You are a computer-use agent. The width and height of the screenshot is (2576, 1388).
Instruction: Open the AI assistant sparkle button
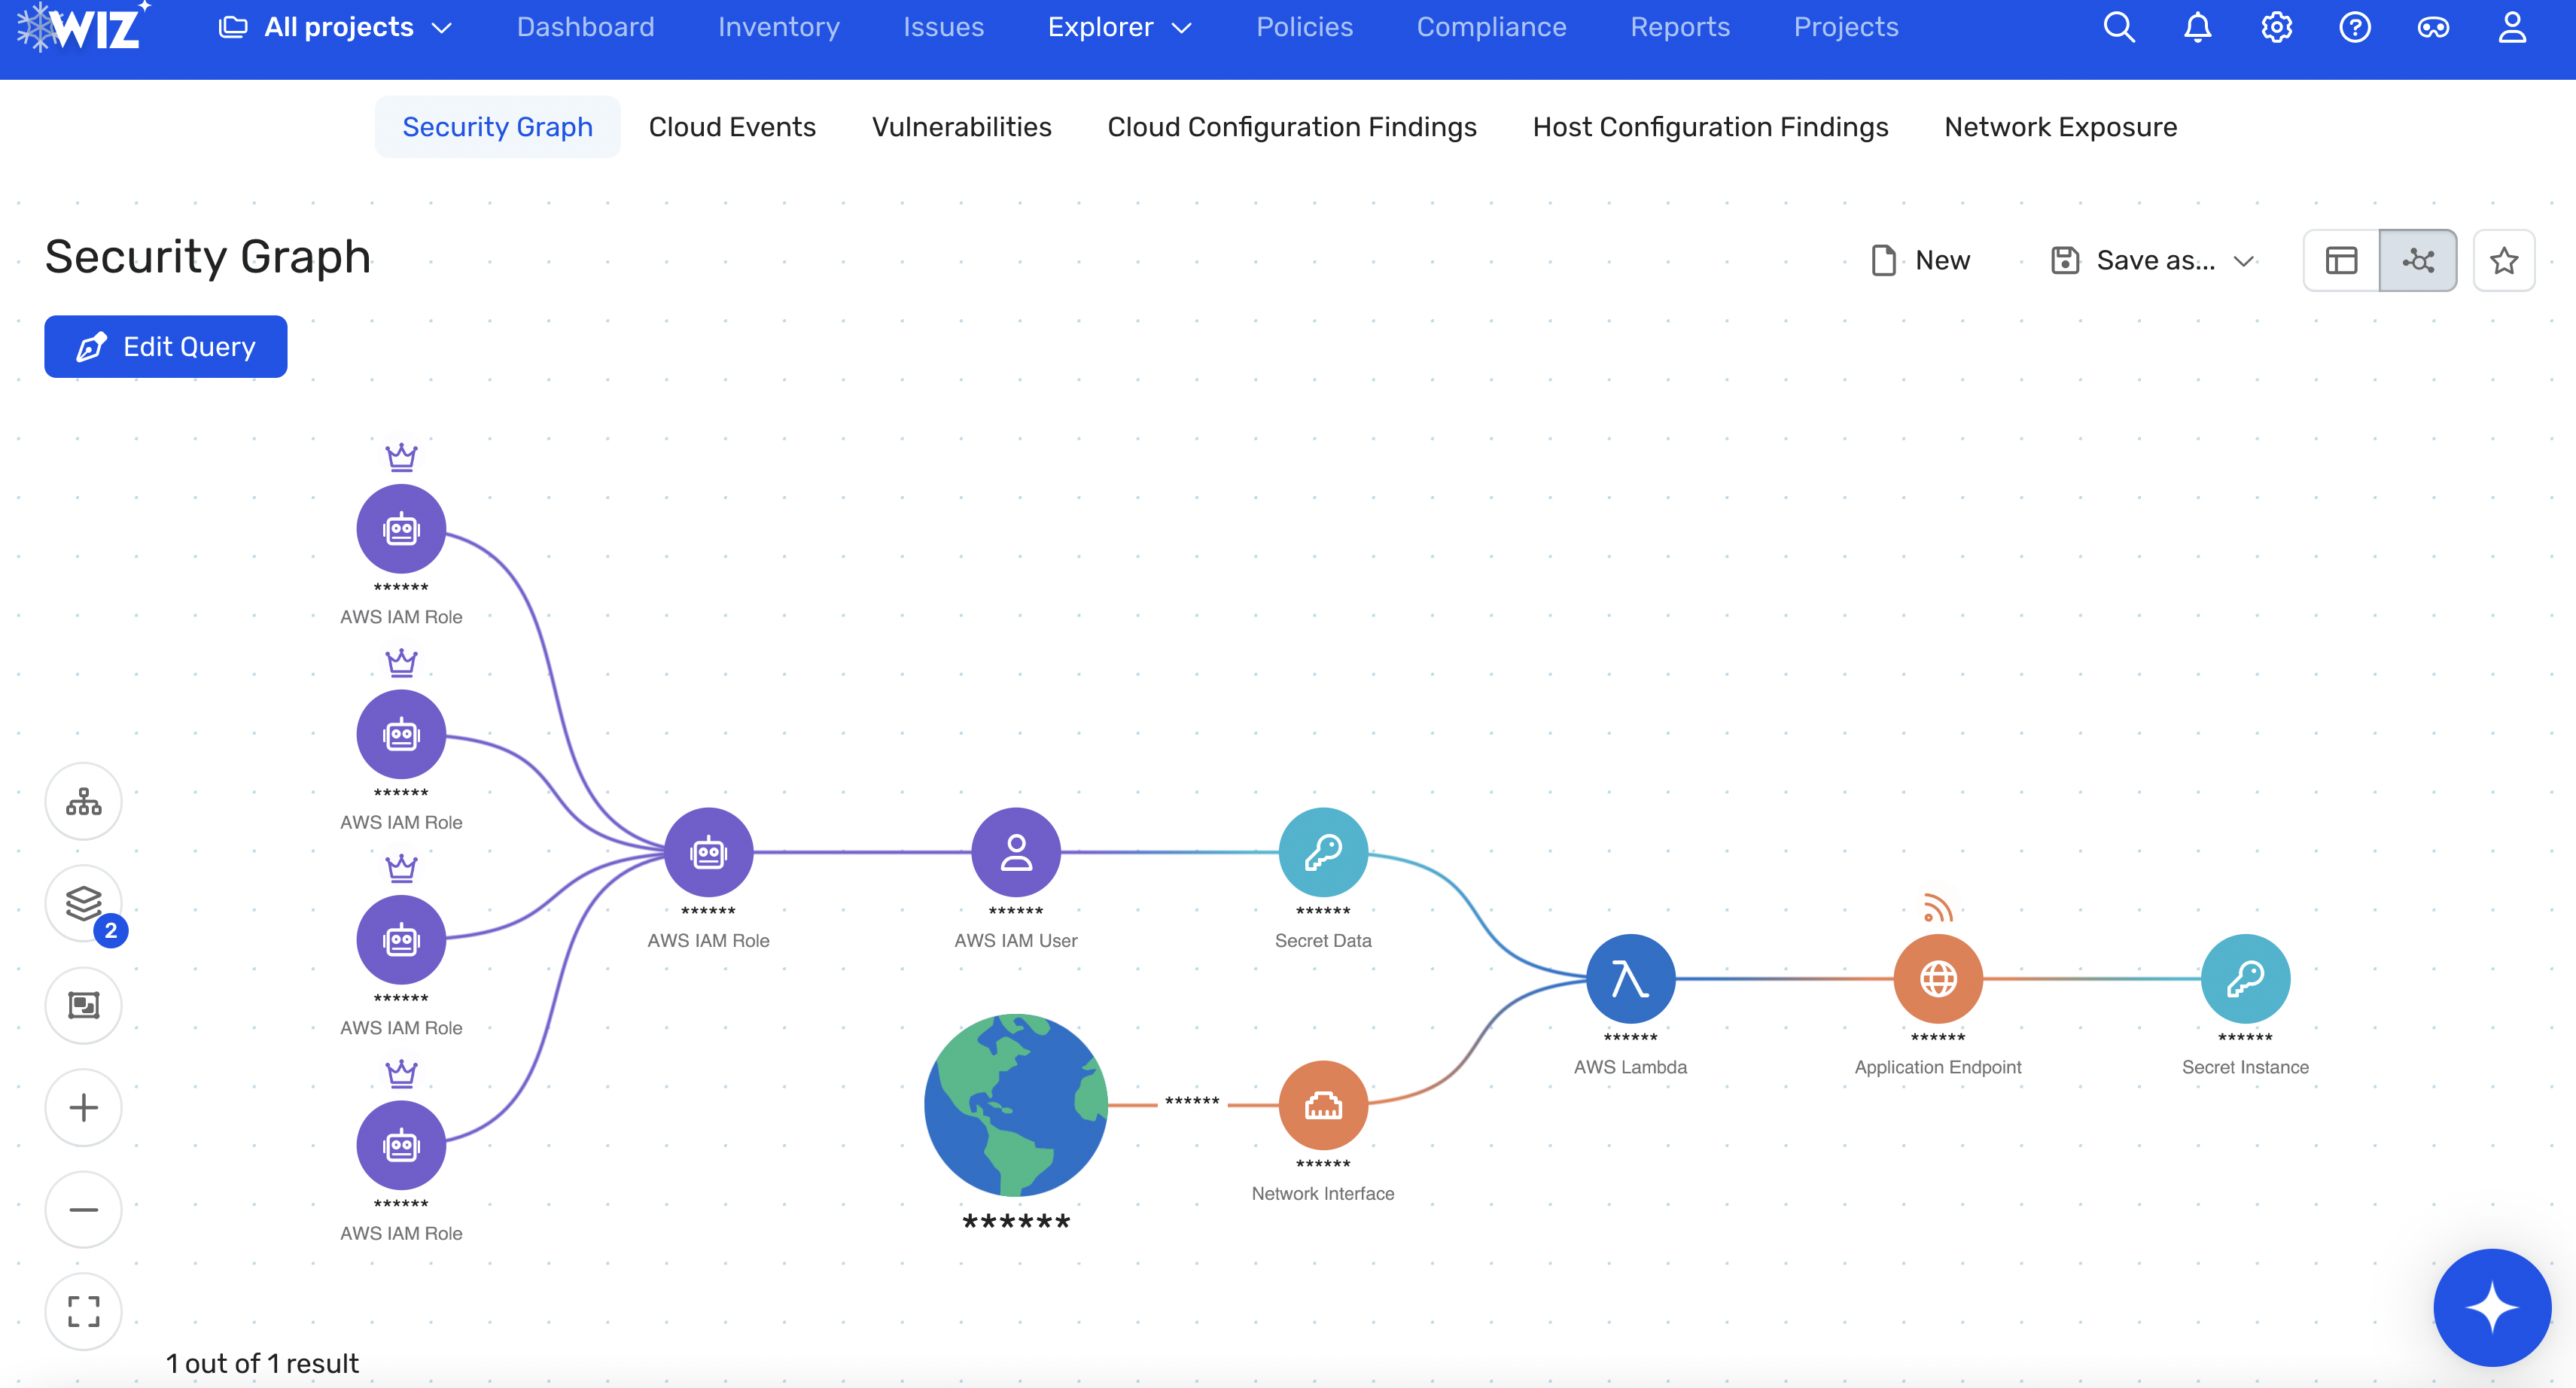pyautogui.click(x=2492, y=1307)
